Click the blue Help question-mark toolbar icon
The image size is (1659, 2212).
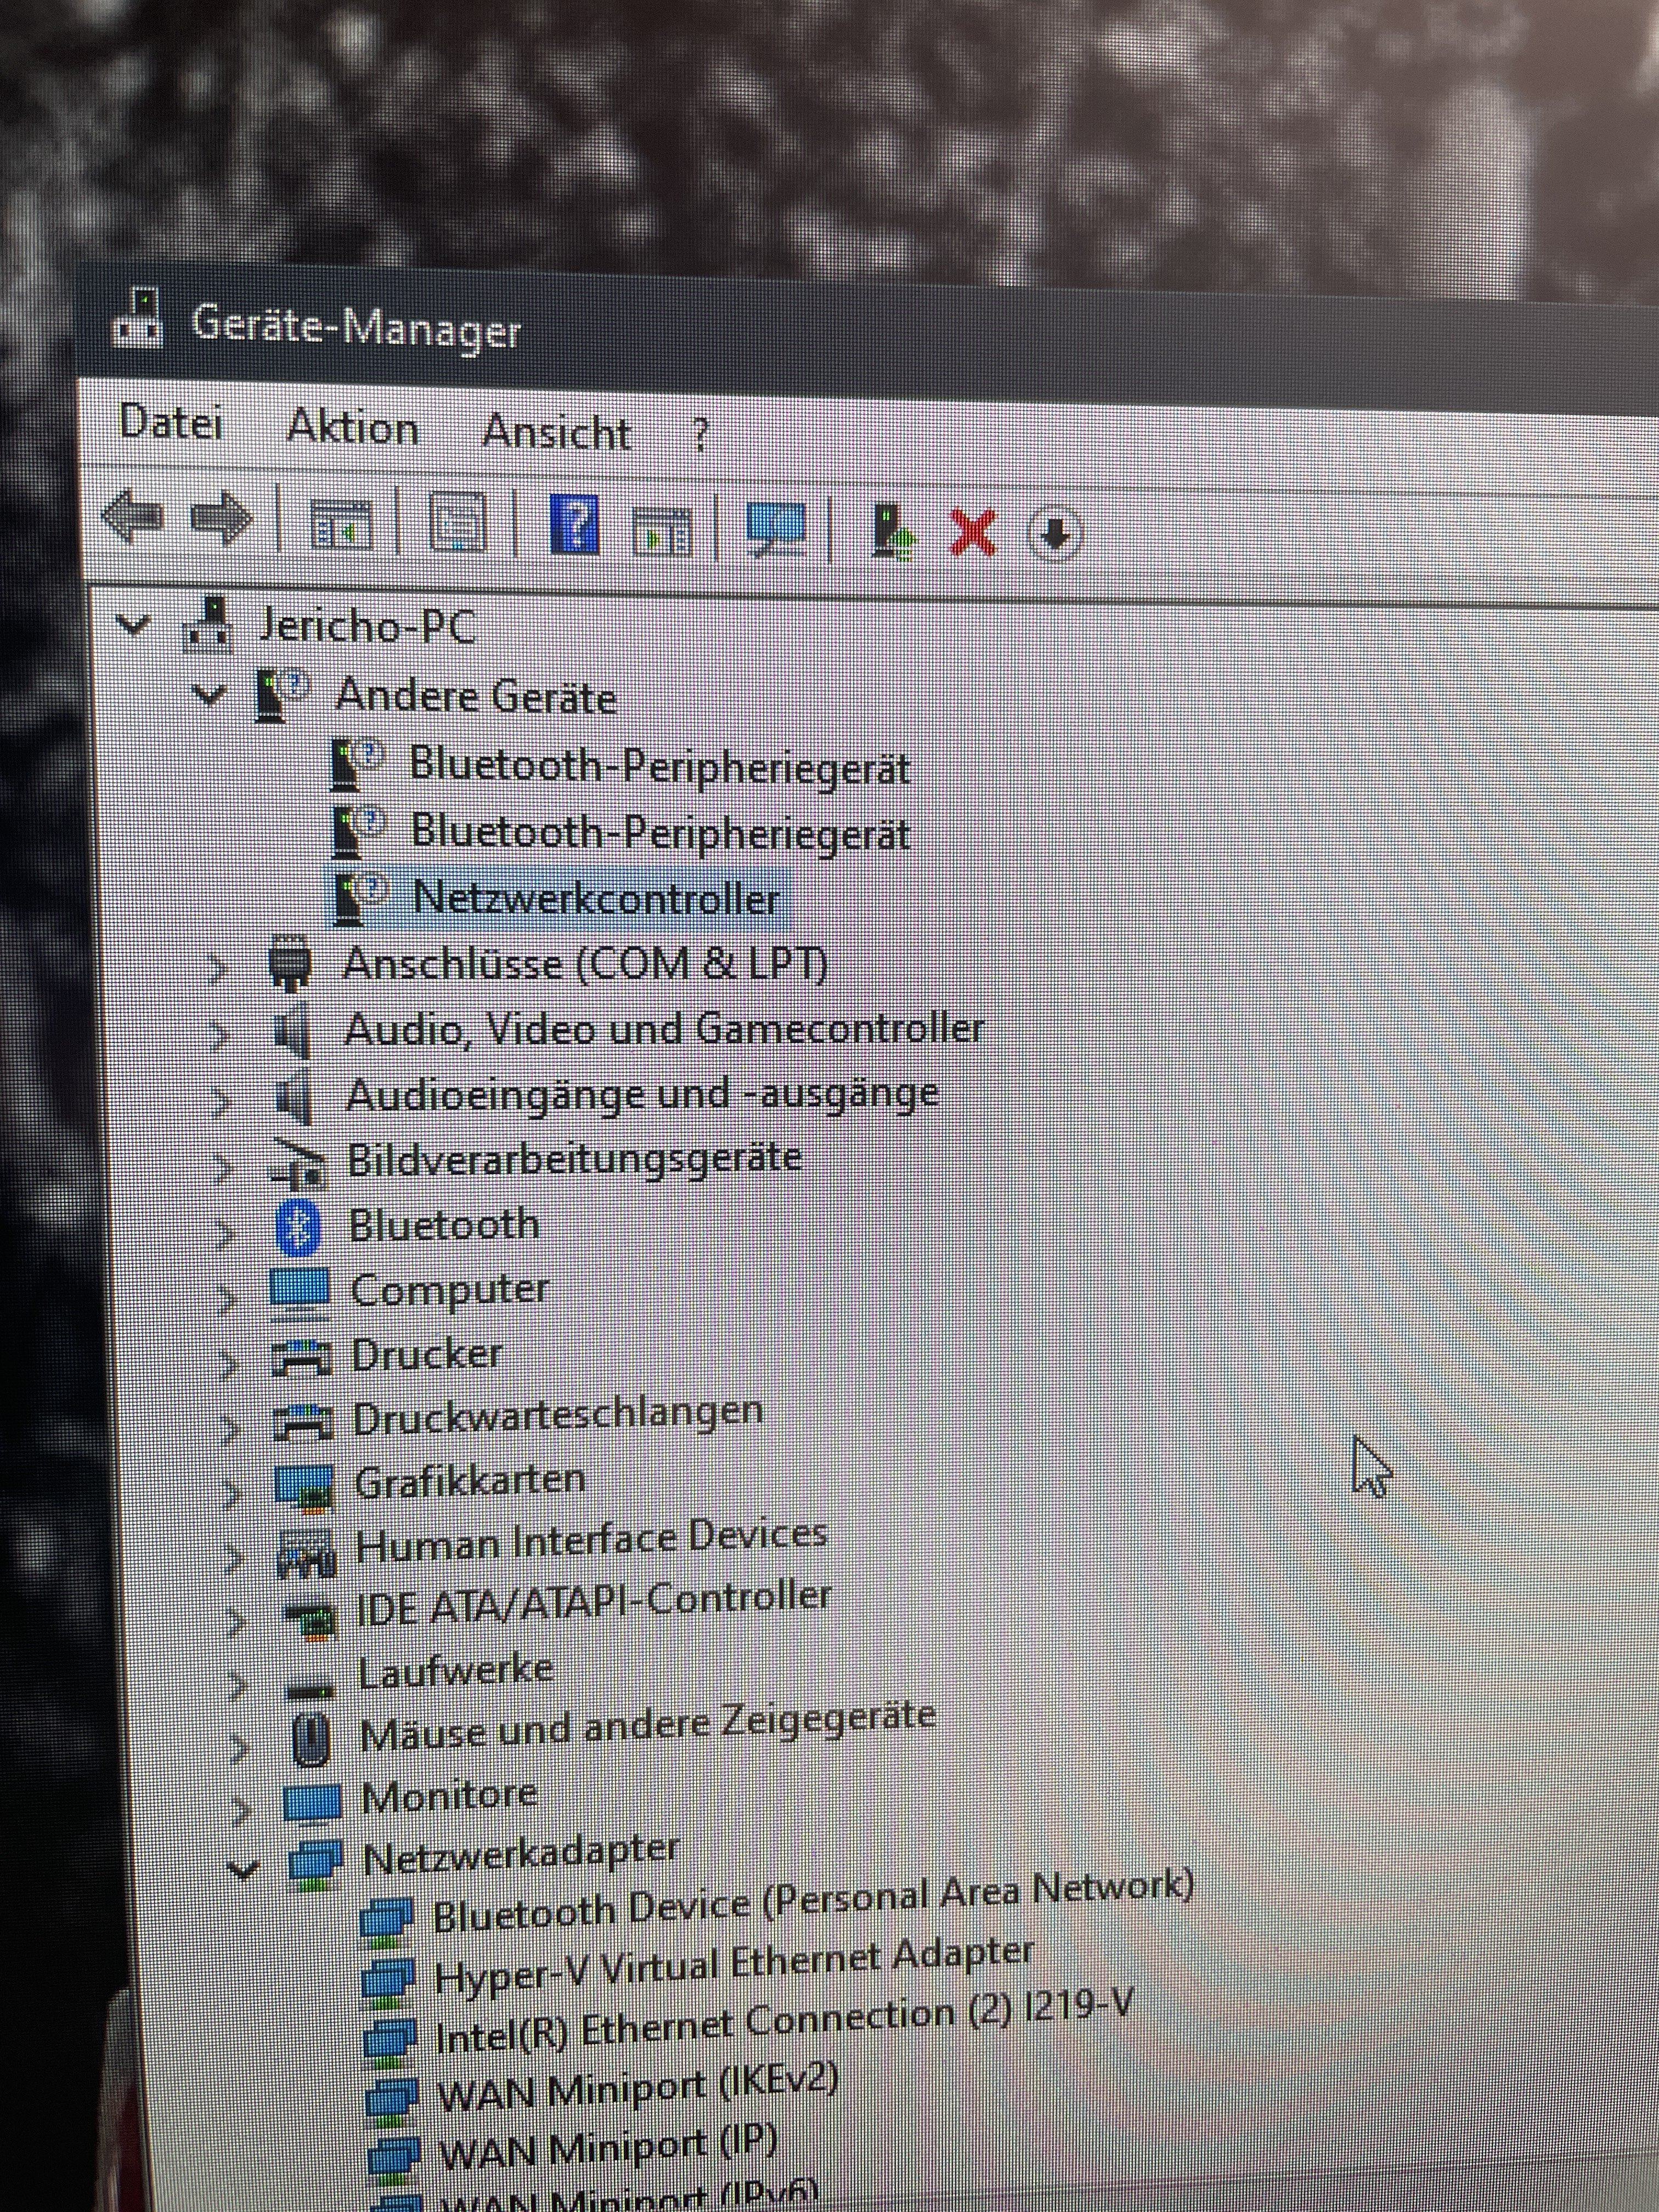click(575, 525)
